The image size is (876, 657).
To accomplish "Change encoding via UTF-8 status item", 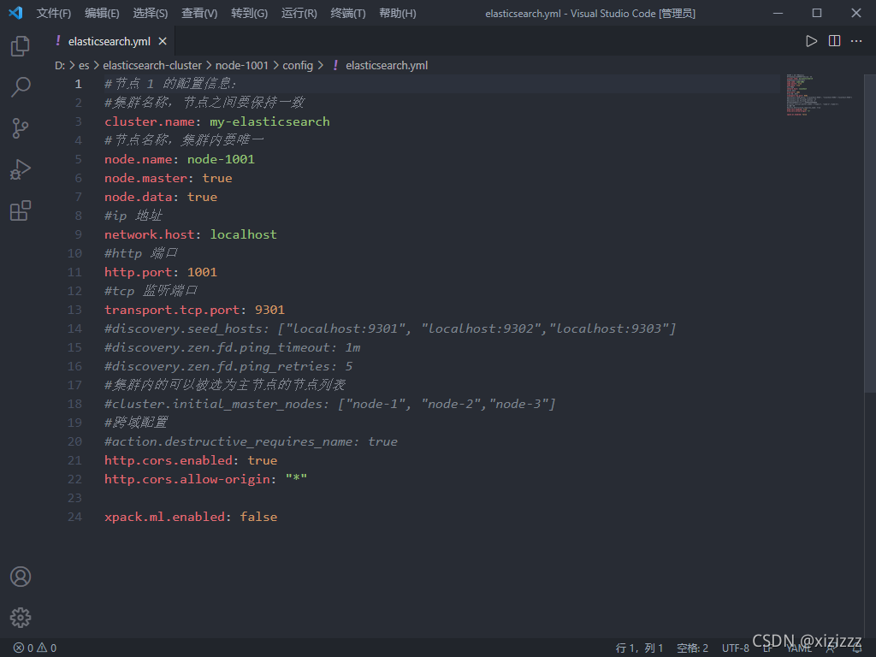I will click(x=735, y=648).
